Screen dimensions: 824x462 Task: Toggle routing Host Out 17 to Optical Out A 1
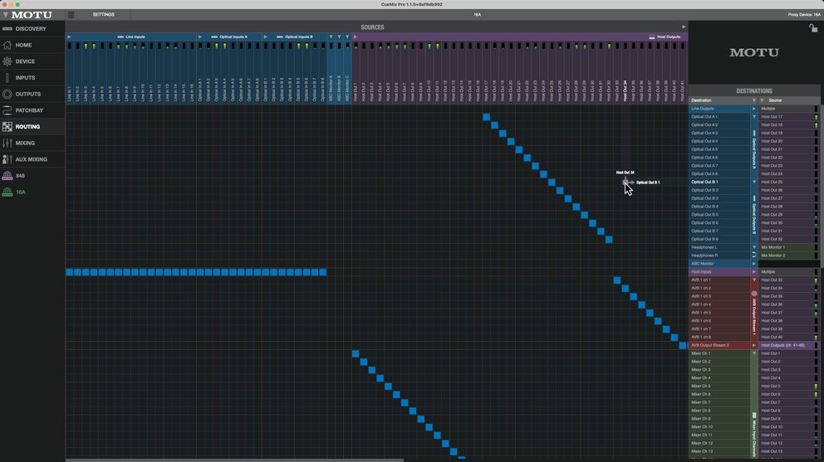pos(486,117)
